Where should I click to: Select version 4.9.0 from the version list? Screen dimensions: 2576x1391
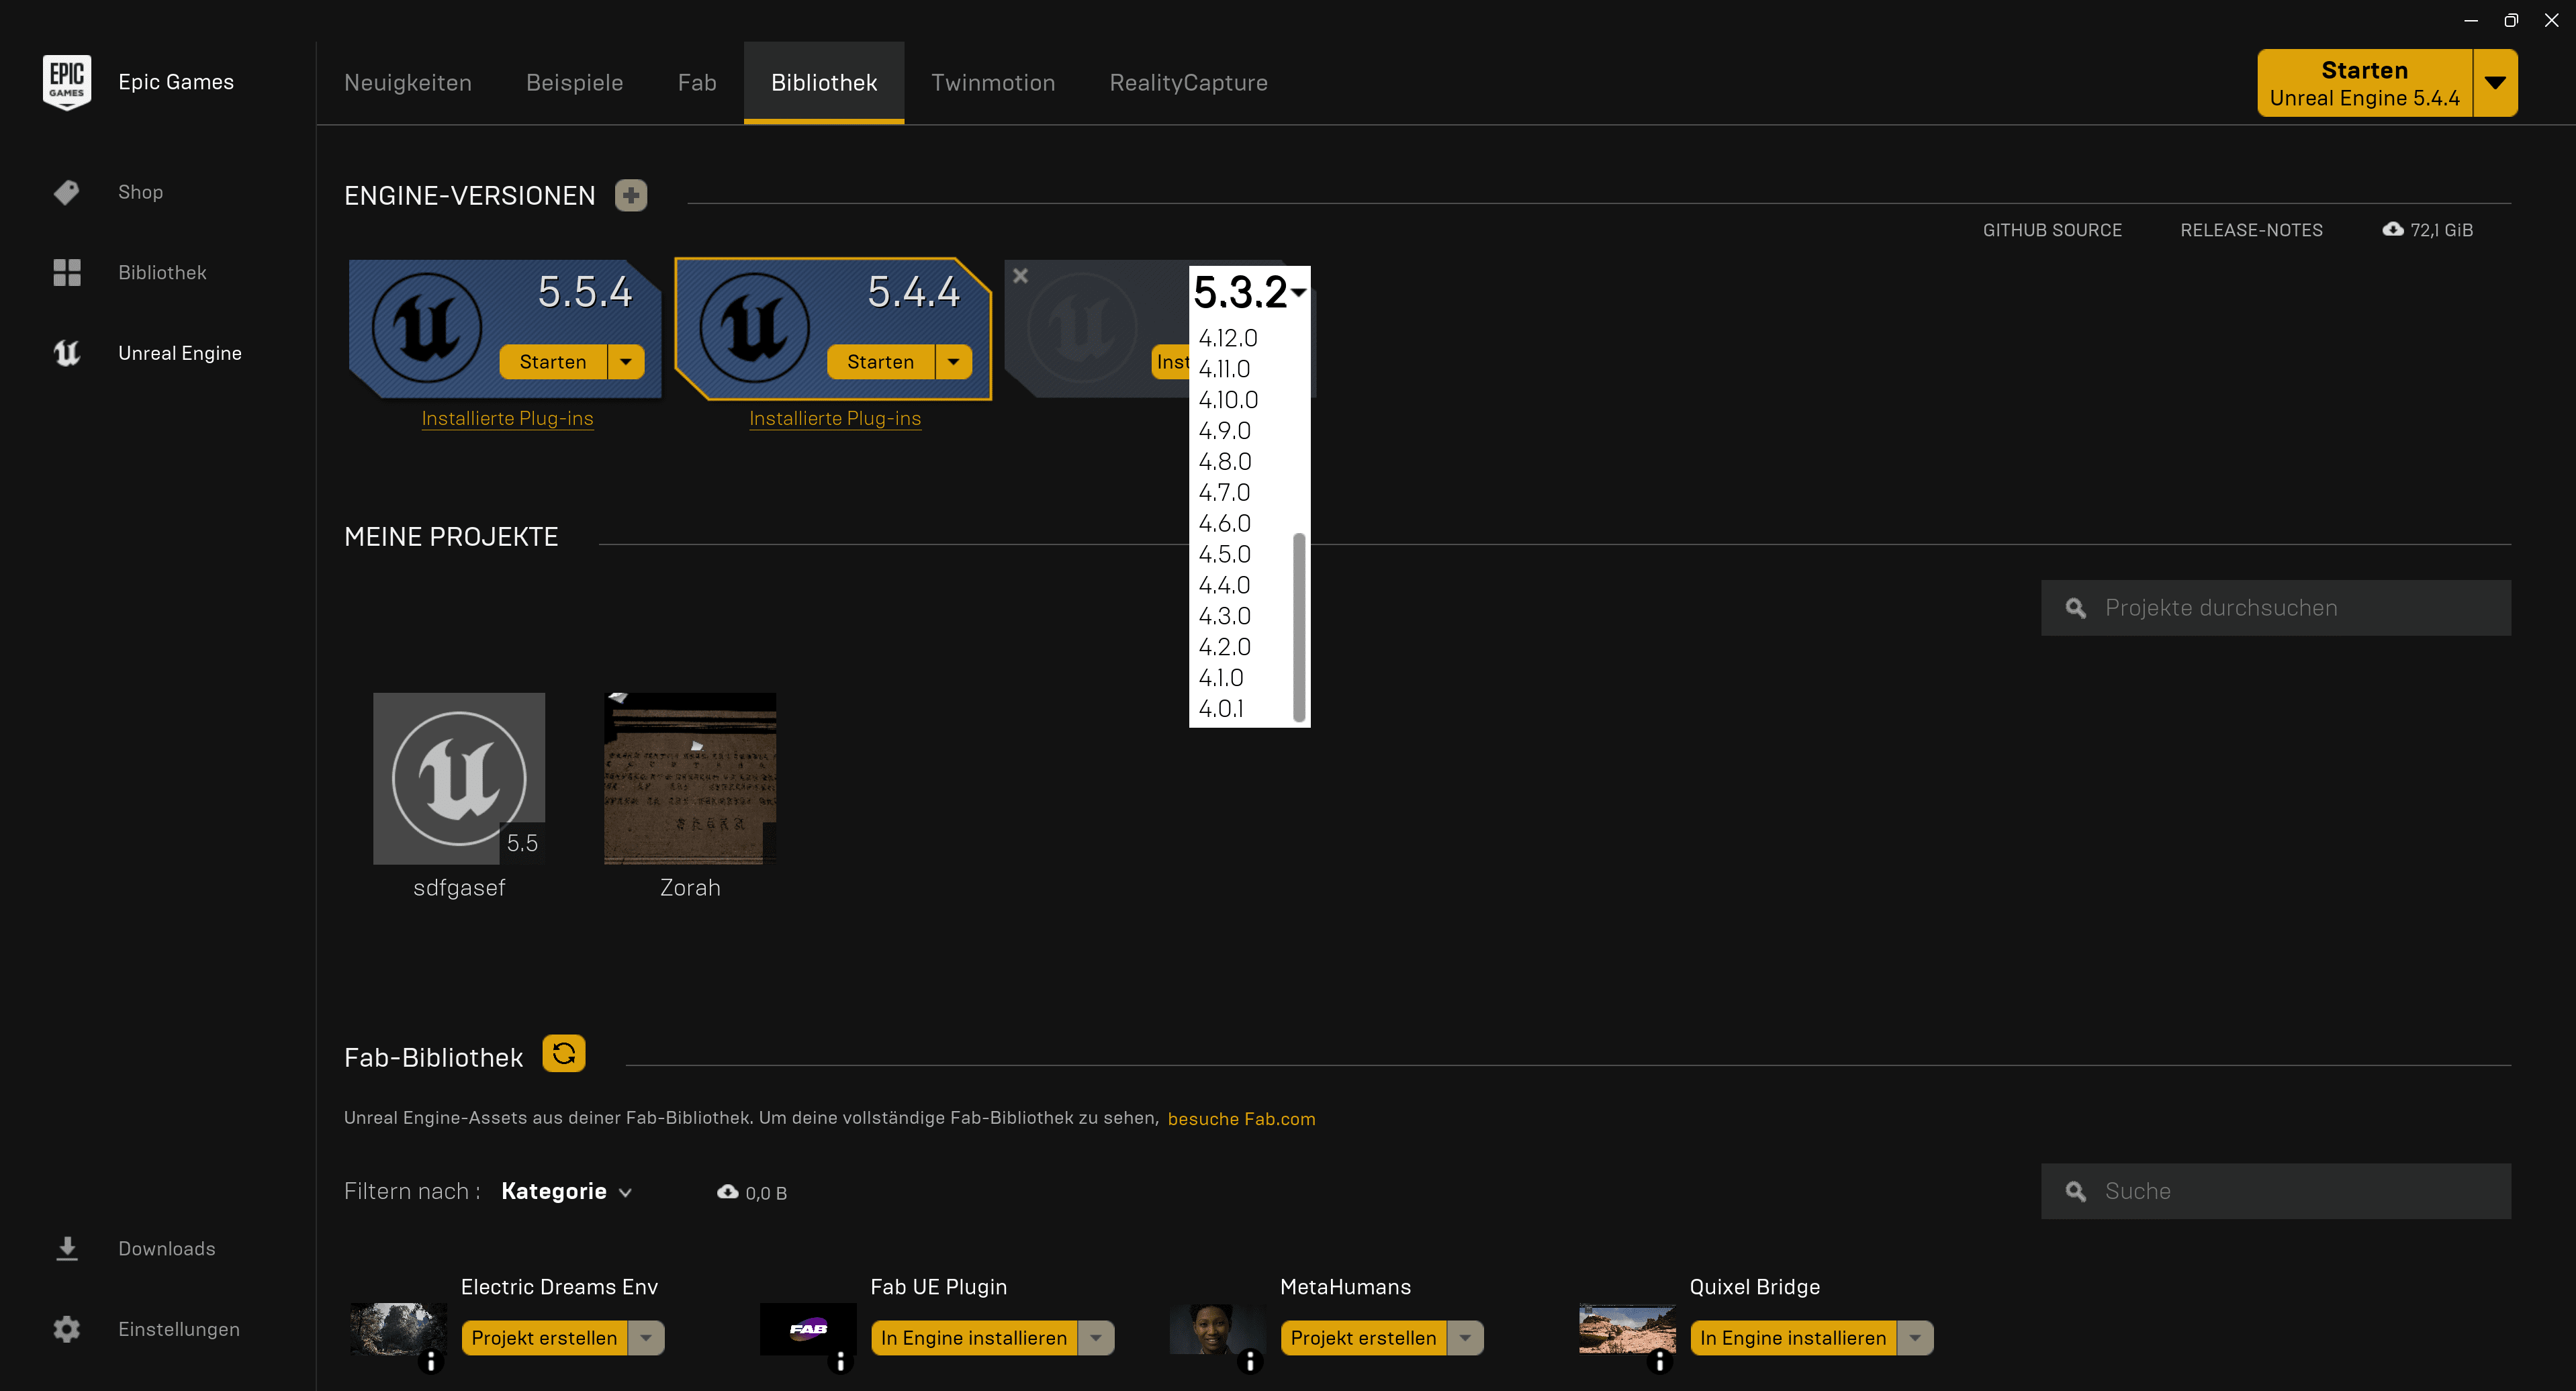(x=1225, y=431)
